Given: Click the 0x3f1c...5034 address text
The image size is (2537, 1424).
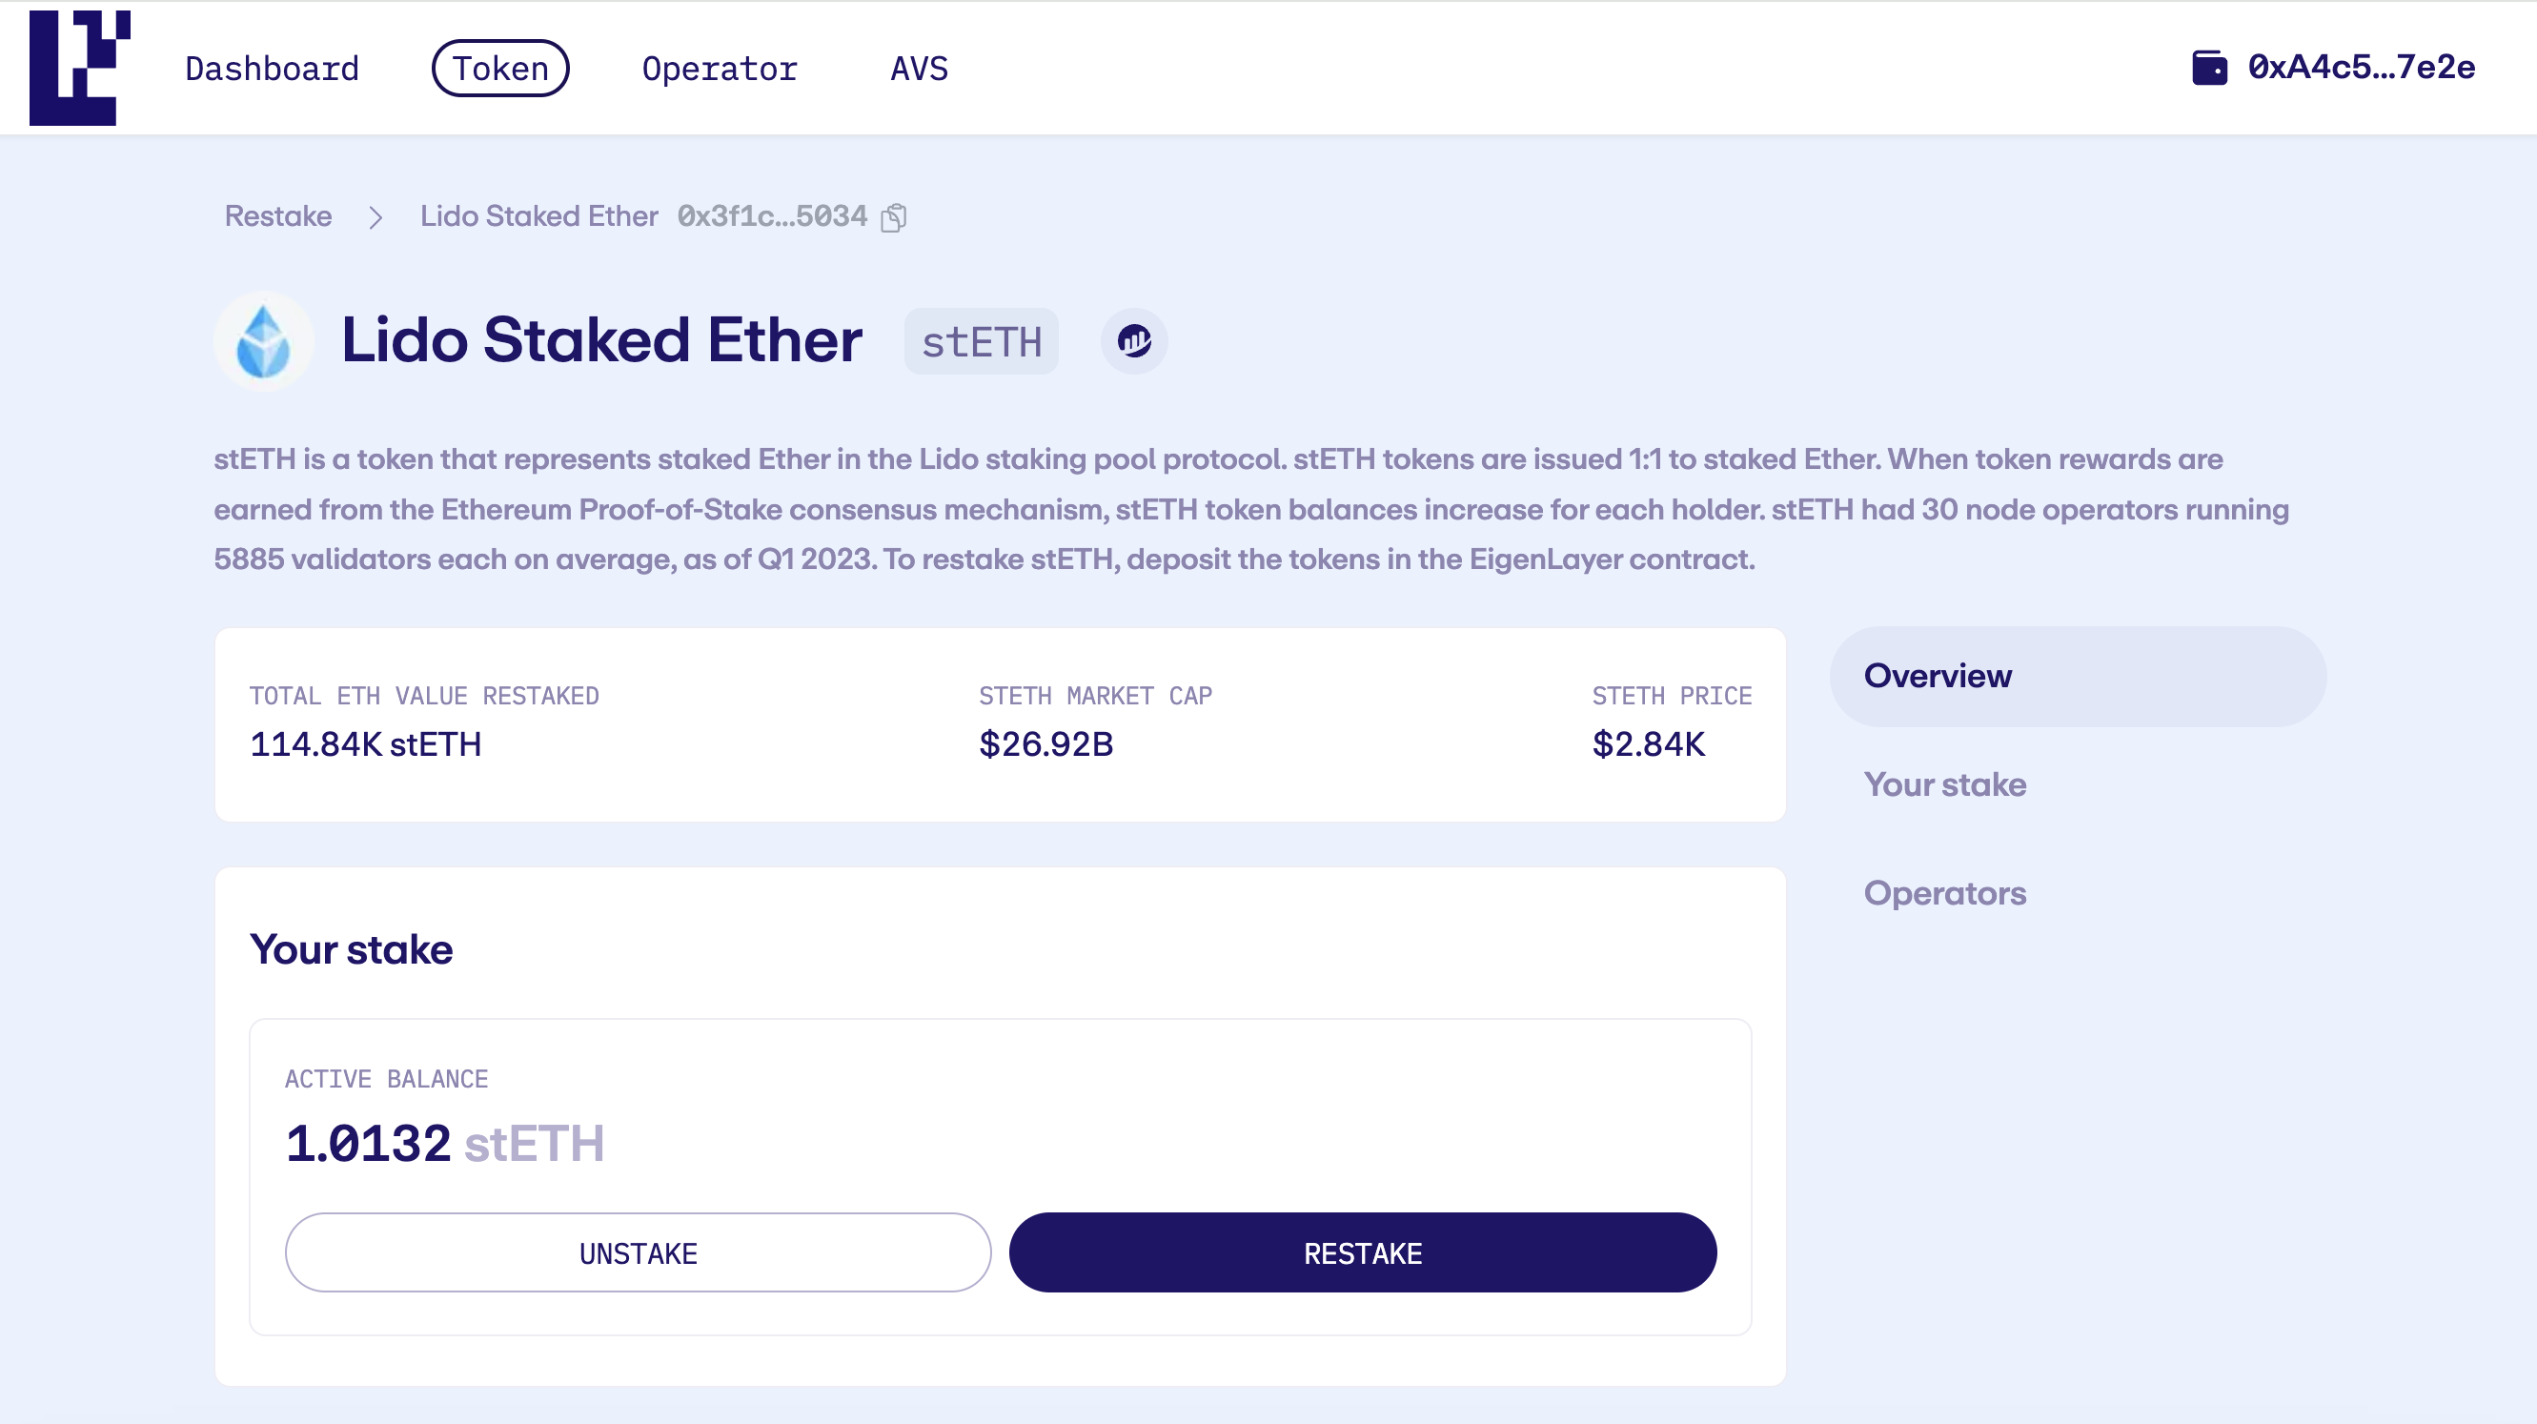Looking at the screenshot, I should [772, 216].
